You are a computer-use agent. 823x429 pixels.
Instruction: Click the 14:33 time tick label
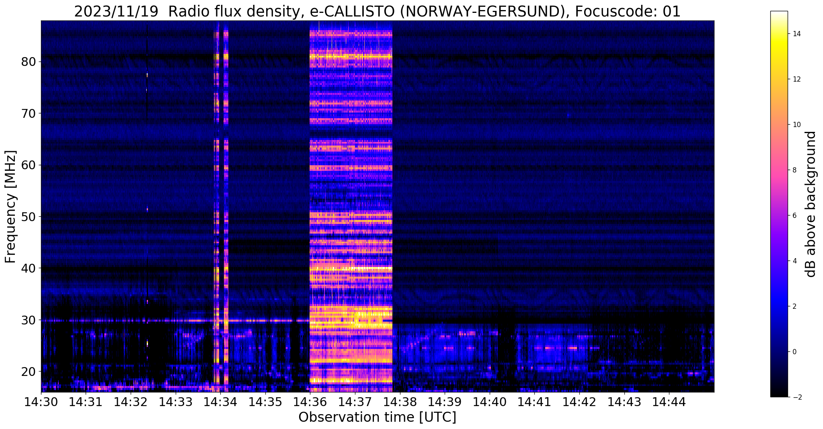pos(176,402)
